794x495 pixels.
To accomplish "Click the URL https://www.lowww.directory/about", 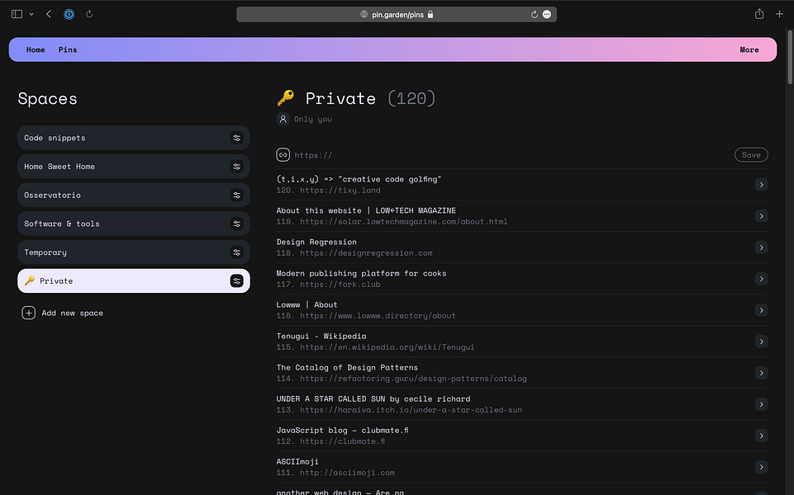I will [x=378, y=315].
